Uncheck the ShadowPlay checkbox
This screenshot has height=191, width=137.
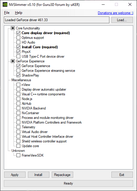18,75
